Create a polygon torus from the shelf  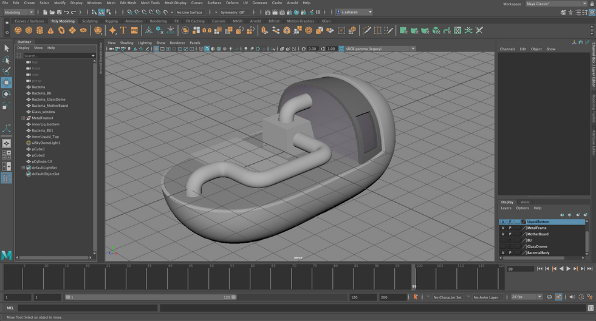click(x=61, y=30)
